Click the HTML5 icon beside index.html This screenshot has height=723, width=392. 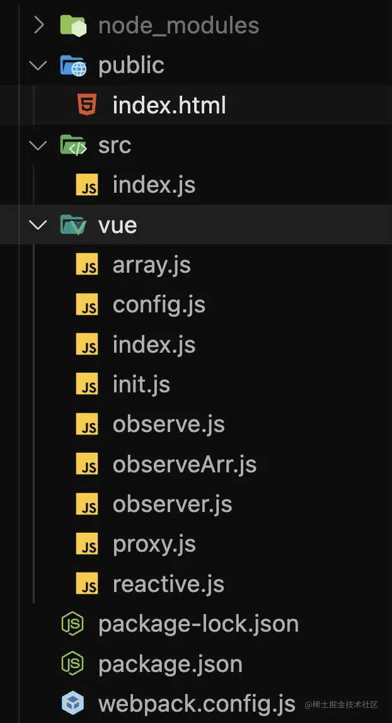click(87, 105)
